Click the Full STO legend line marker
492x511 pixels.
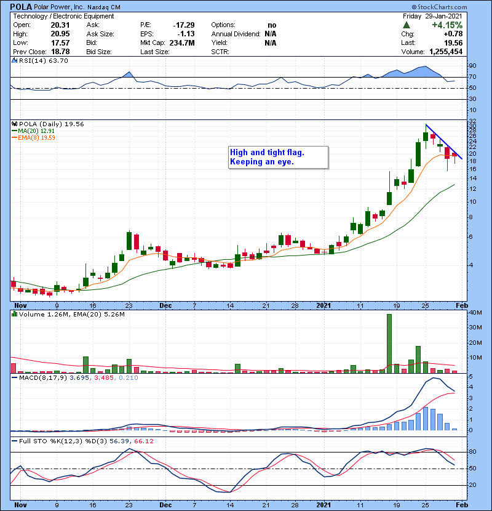14,441
